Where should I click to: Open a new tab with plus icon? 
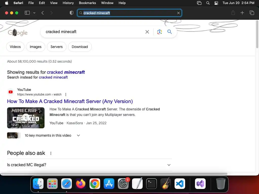[242, 13]
